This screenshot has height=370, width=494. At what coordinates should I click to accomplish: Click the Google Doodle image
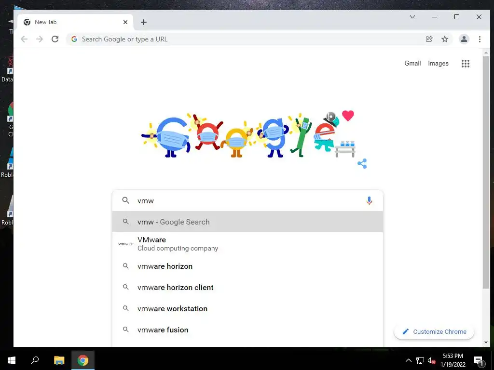[x=248, y=135]
